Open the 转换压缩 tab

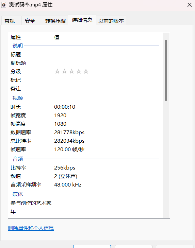click(x=55, y=21)
